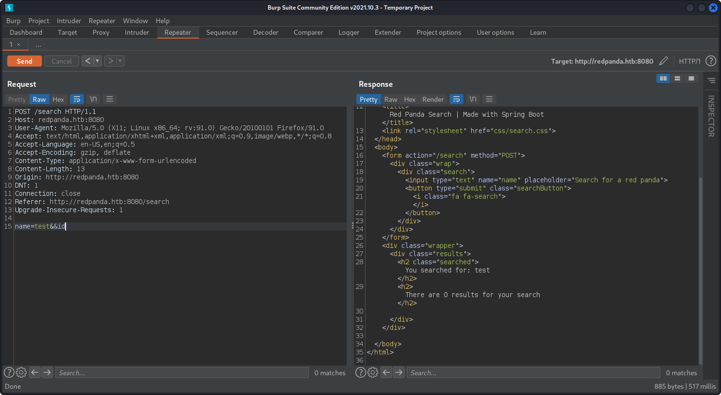Viewport: 721px width, 395px height.
Task: Select Raw view in Response pane
Action: pos(391,99)
